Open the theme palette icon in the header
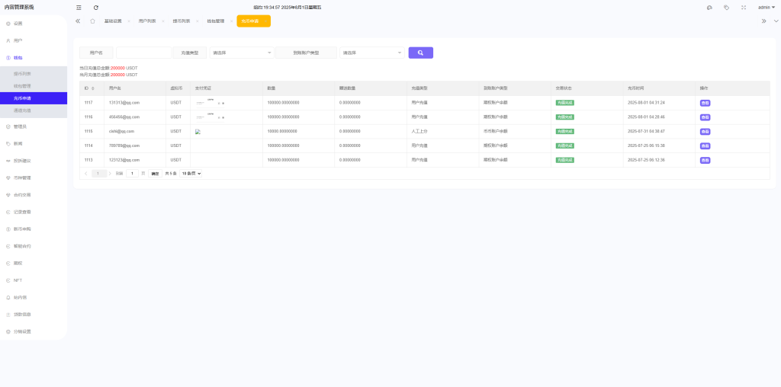 point(709,8)
